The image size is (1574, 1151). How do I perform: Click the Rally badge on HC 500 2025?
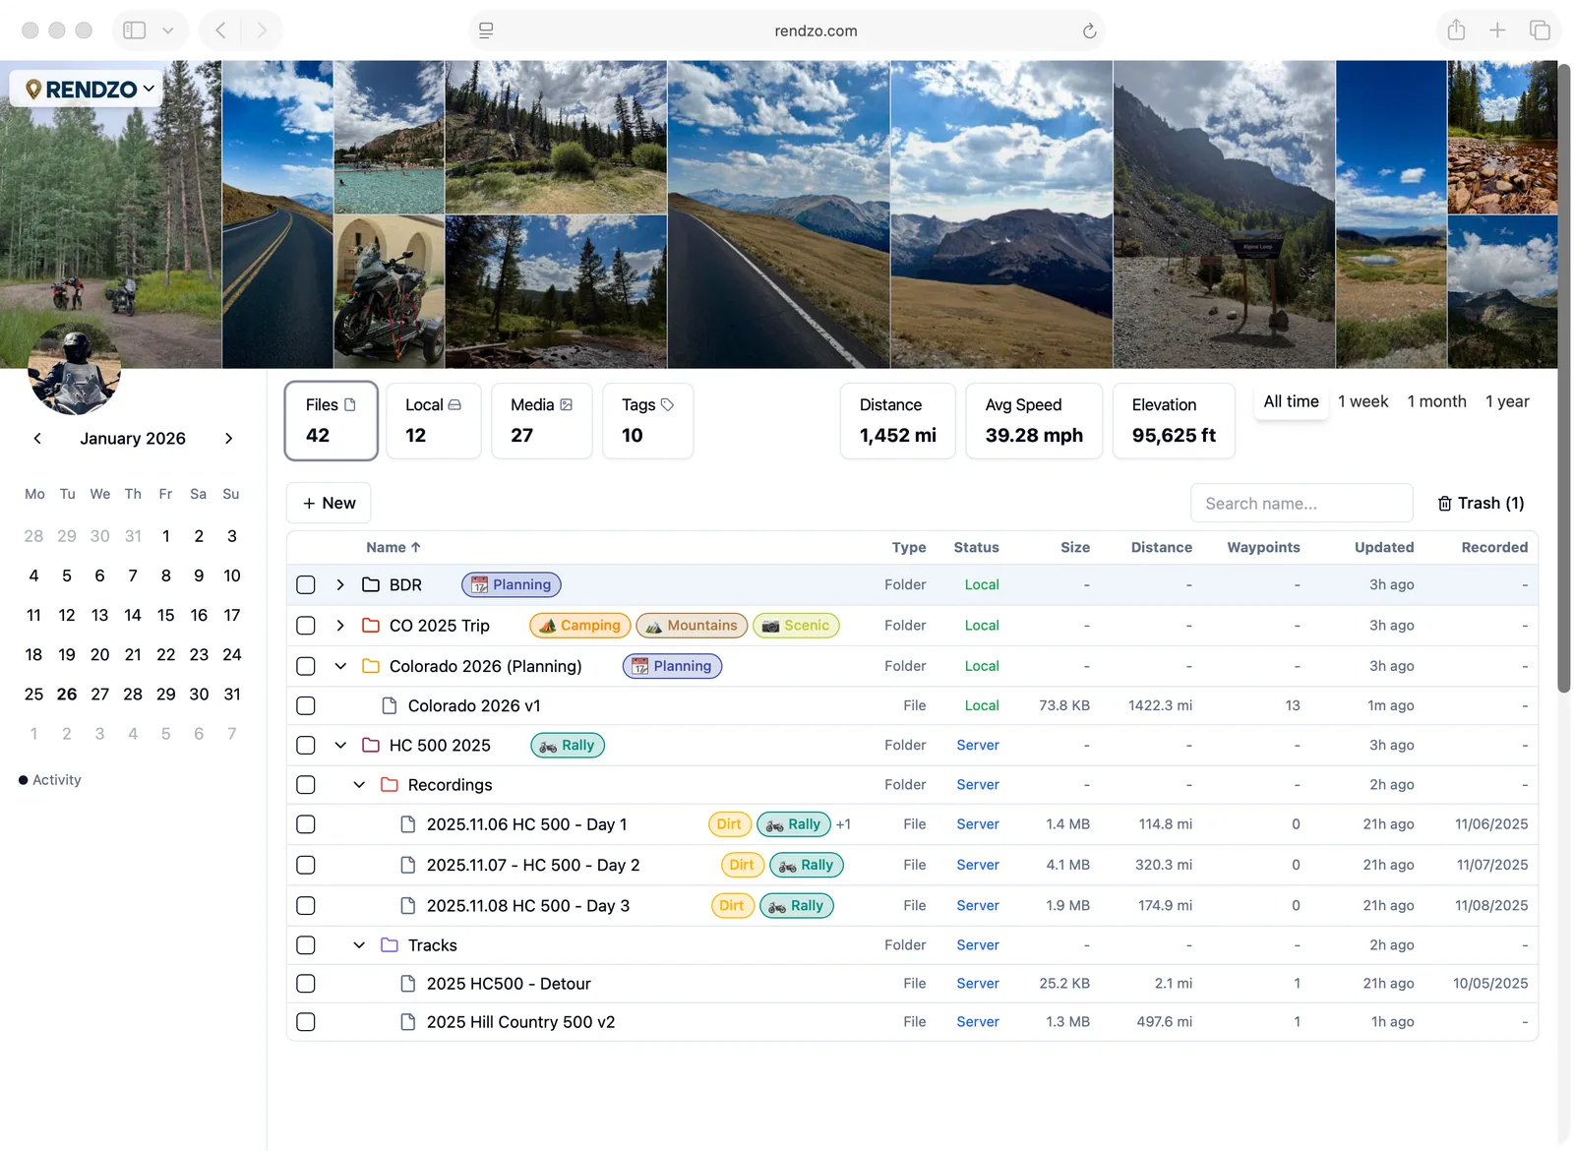(x=567, y=745)
